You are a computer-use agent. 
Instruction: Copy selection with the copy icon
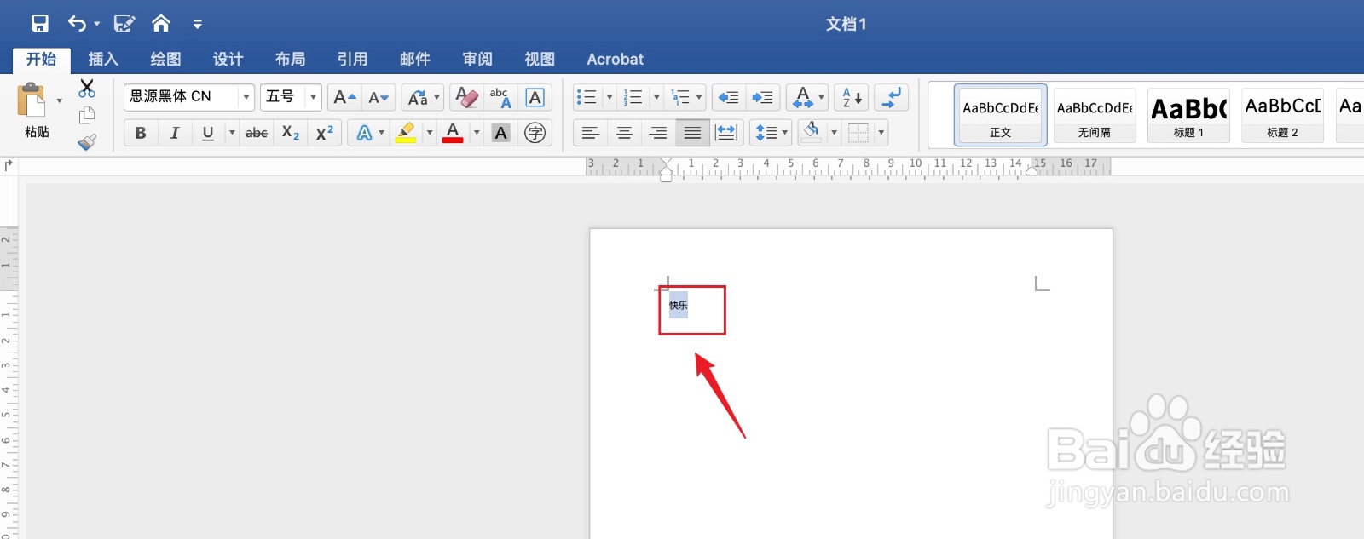[x=87, y=116]
